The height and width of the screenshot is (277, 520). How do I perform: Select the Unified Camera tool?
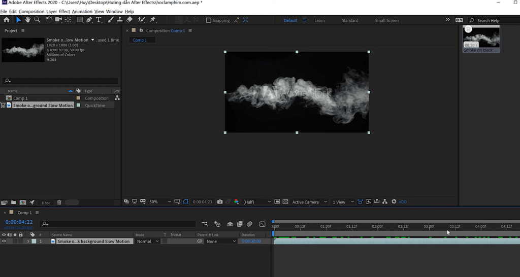[58, 20]
